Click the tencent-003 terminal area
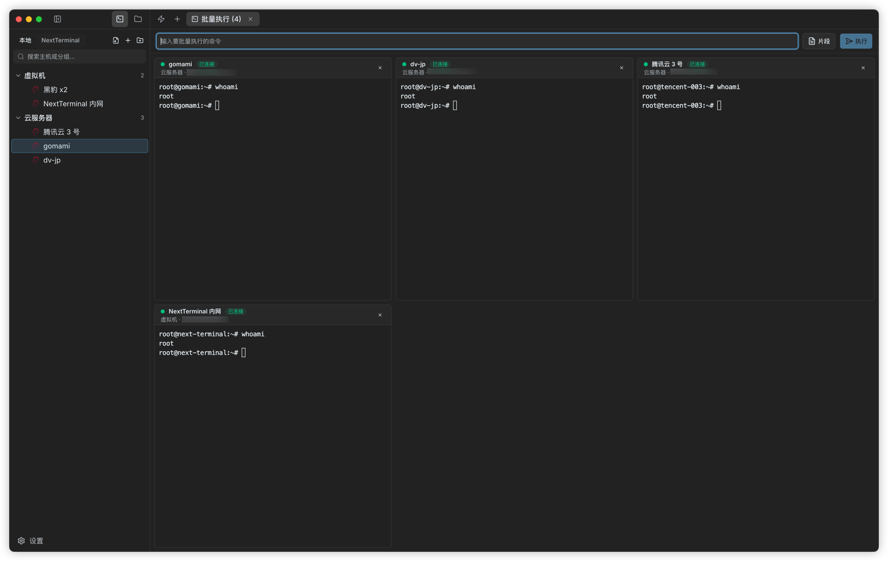 [x=756, y=189]
